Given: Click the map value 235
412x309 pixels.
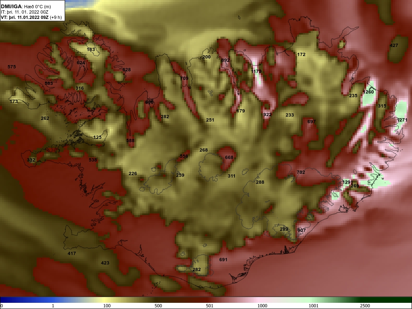Looking at the screenshot, I should coord(353,96).
